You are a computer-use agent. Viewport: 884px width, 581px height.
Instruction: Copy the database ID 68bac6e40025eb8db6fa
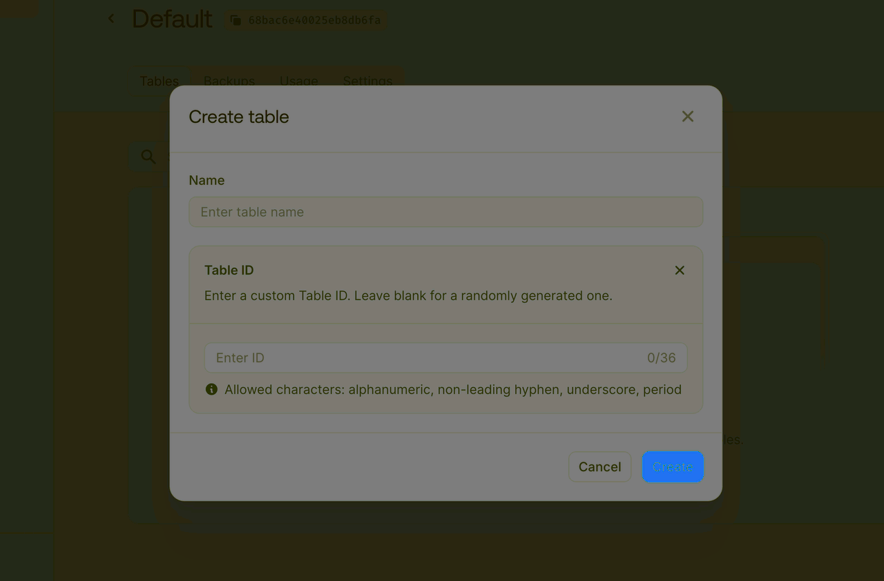[x=235, y=20]
